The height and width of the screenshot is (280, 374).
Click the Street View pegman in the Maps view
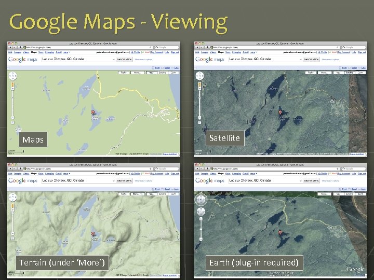[x=12, y=85]
